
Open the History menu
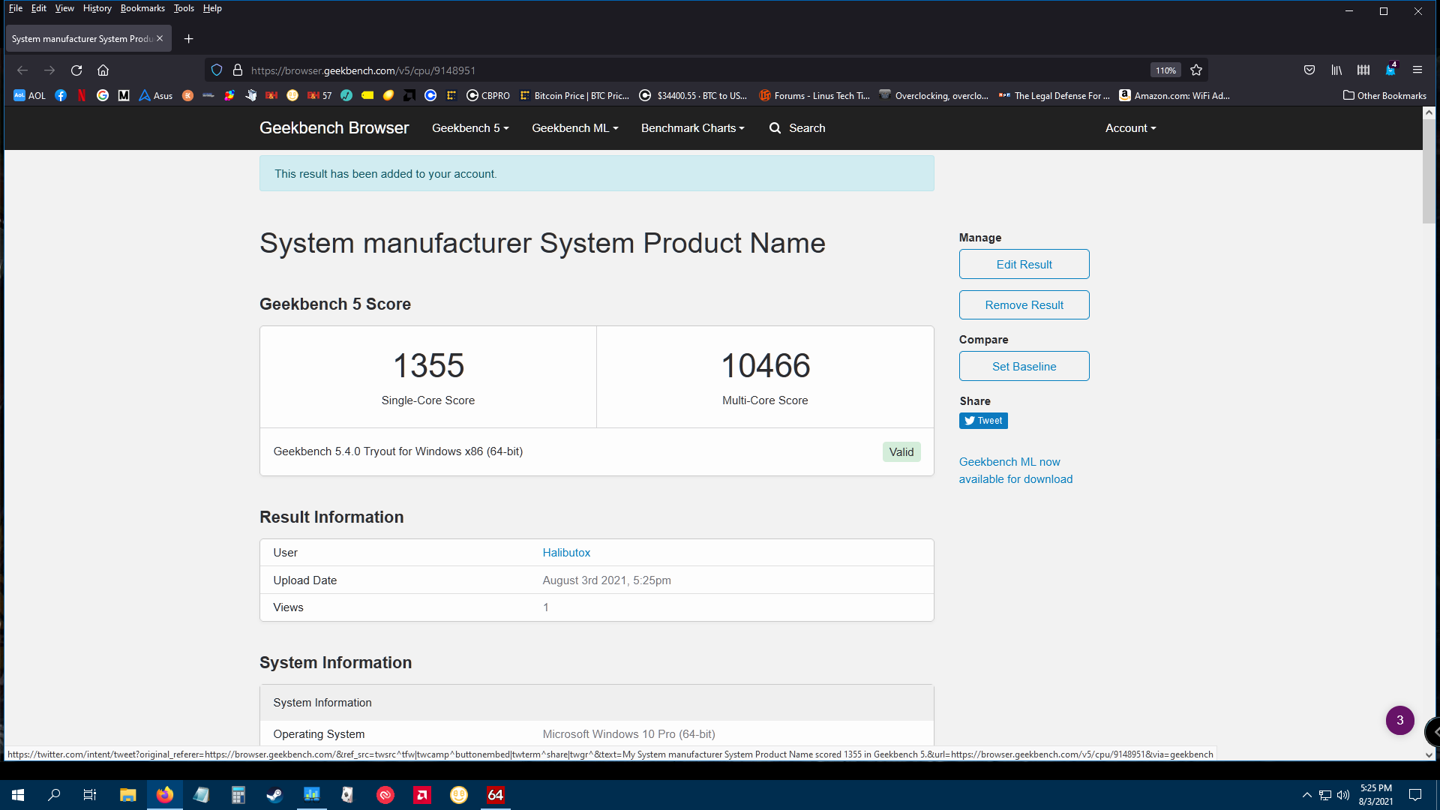pyautogui.click(x=97, y=8)
